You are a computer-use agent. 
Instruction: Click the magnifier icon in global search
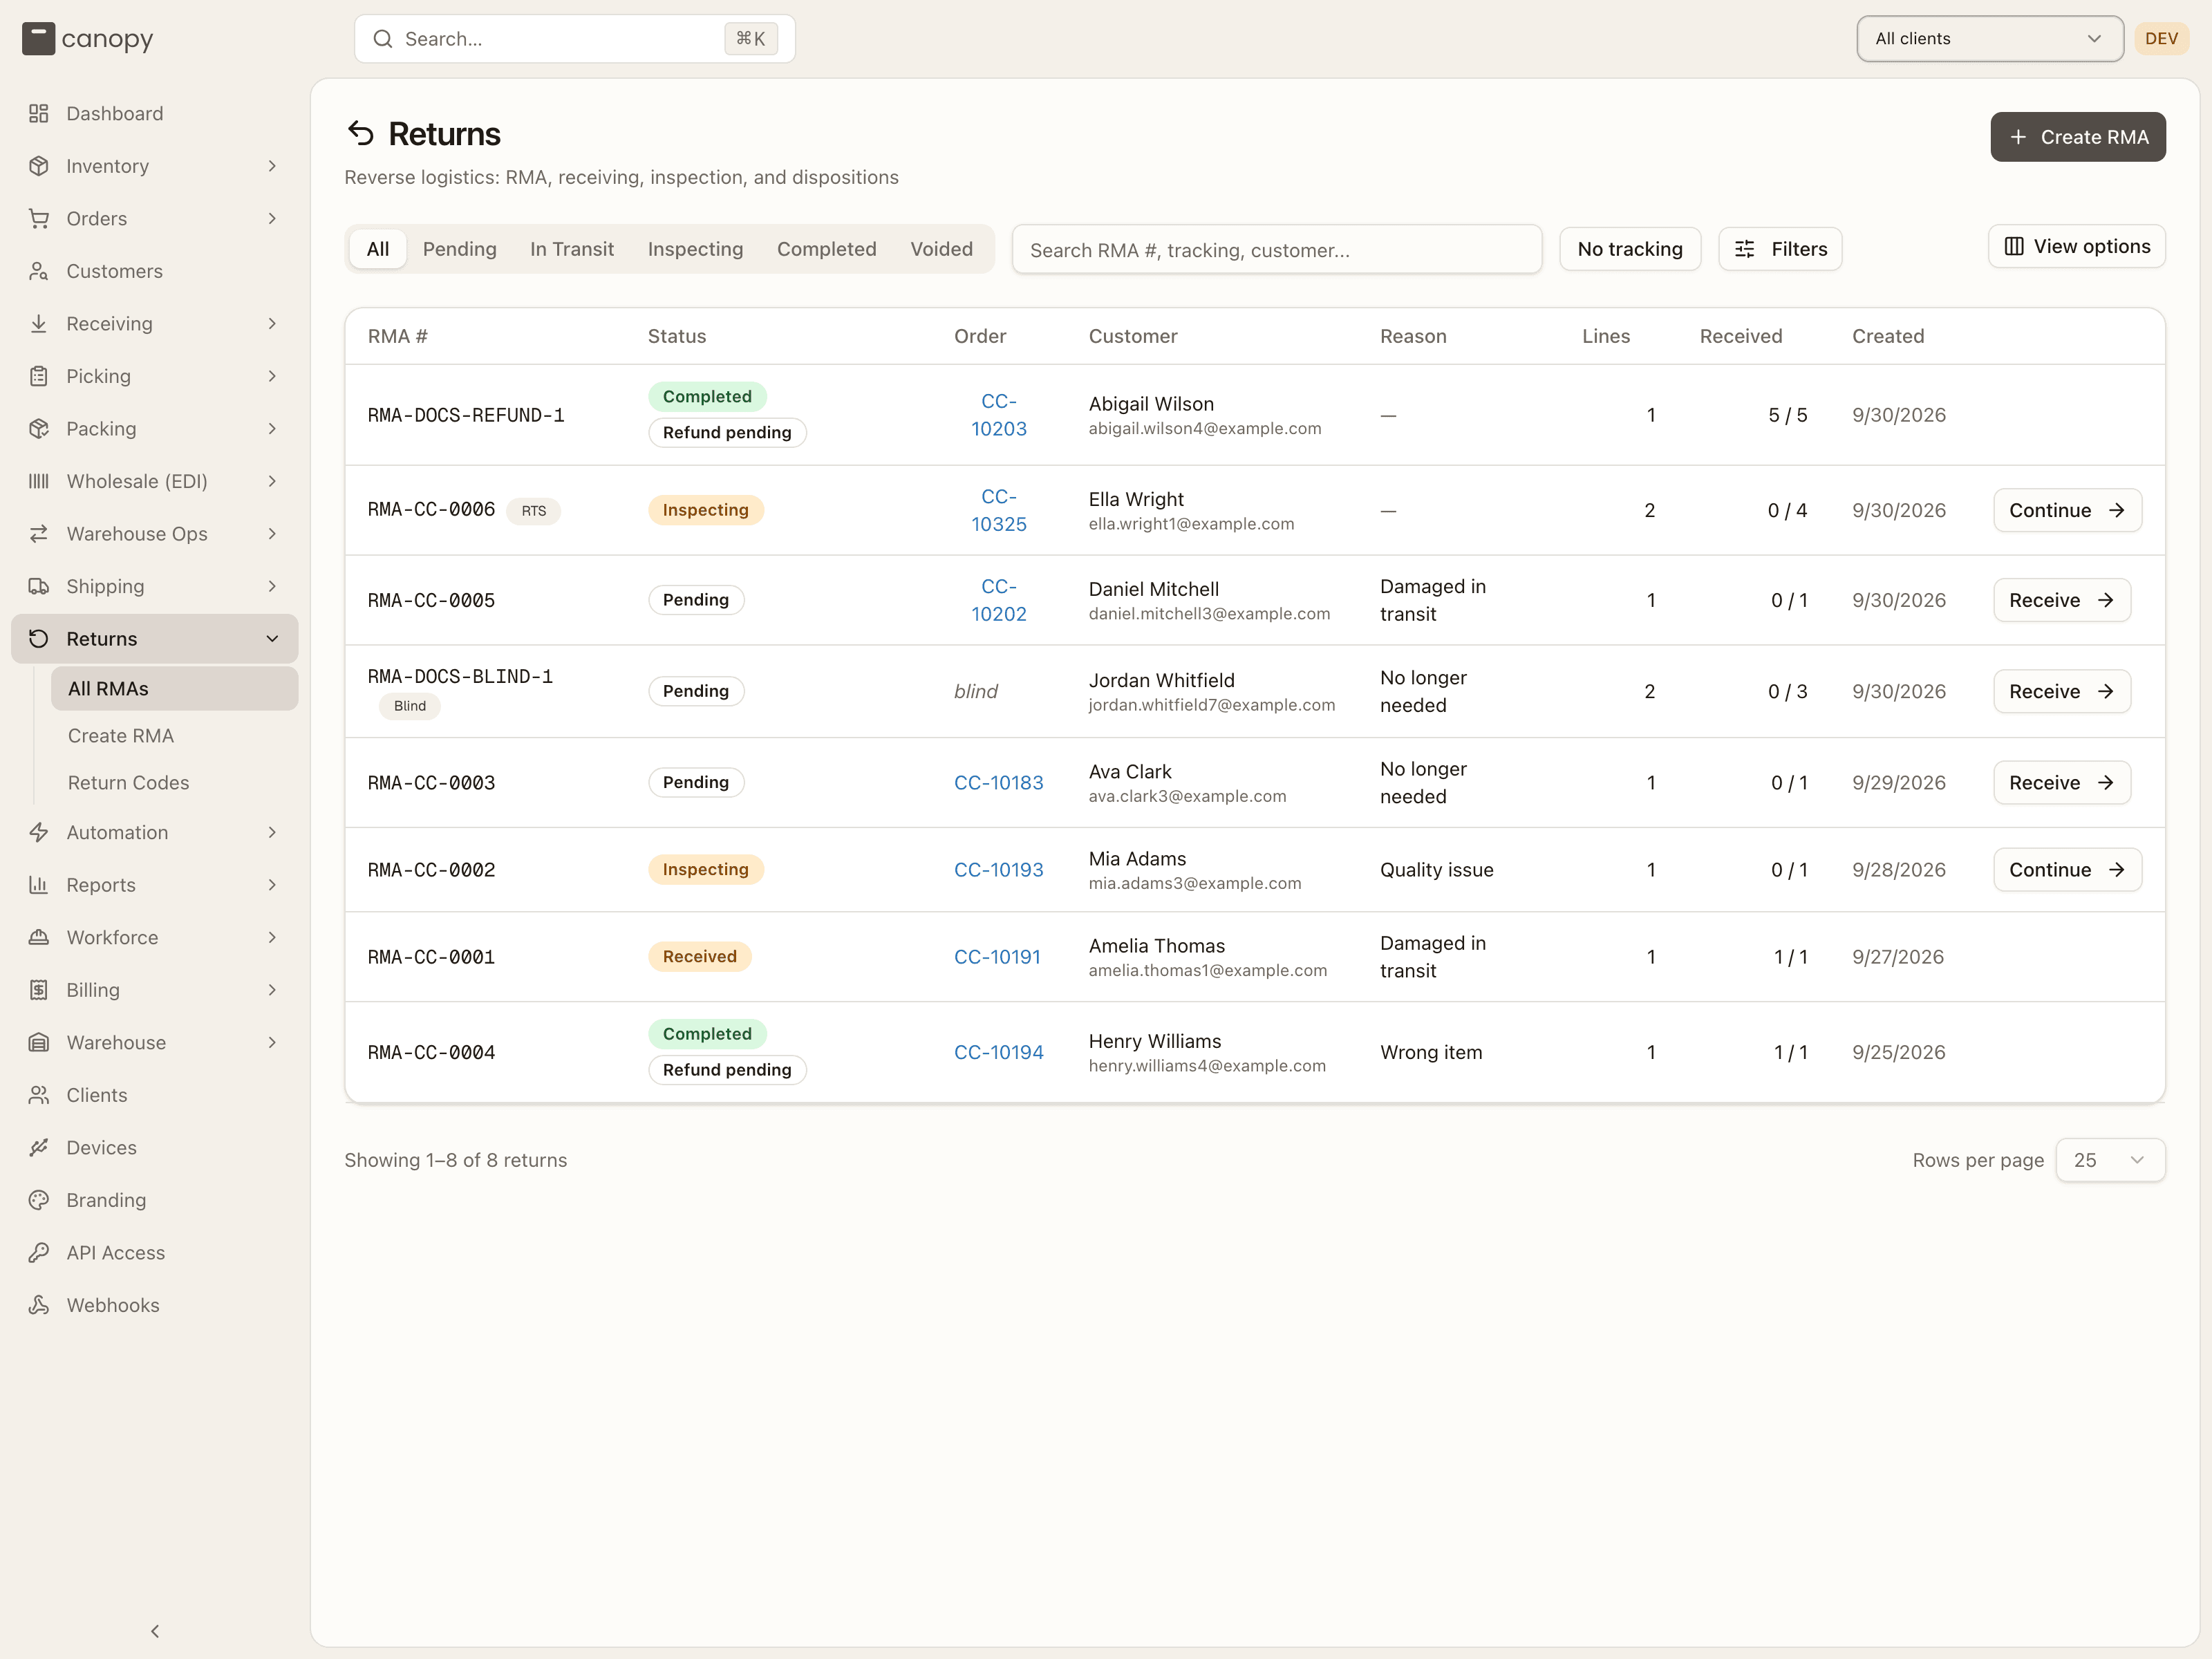point(383,39)
